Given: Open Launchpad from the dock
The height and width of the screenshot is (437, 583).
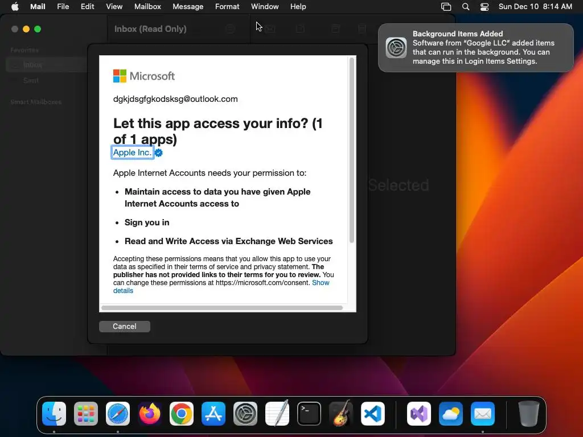Looking at the screenshot, I should pyautogui.click(x=86, y=414).
